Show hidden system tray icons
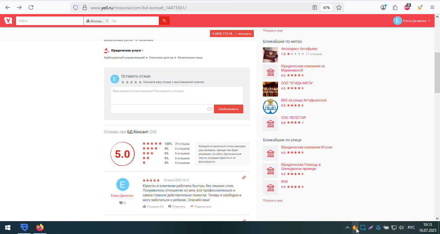This screenshot has height=234, width=440. 347,228
